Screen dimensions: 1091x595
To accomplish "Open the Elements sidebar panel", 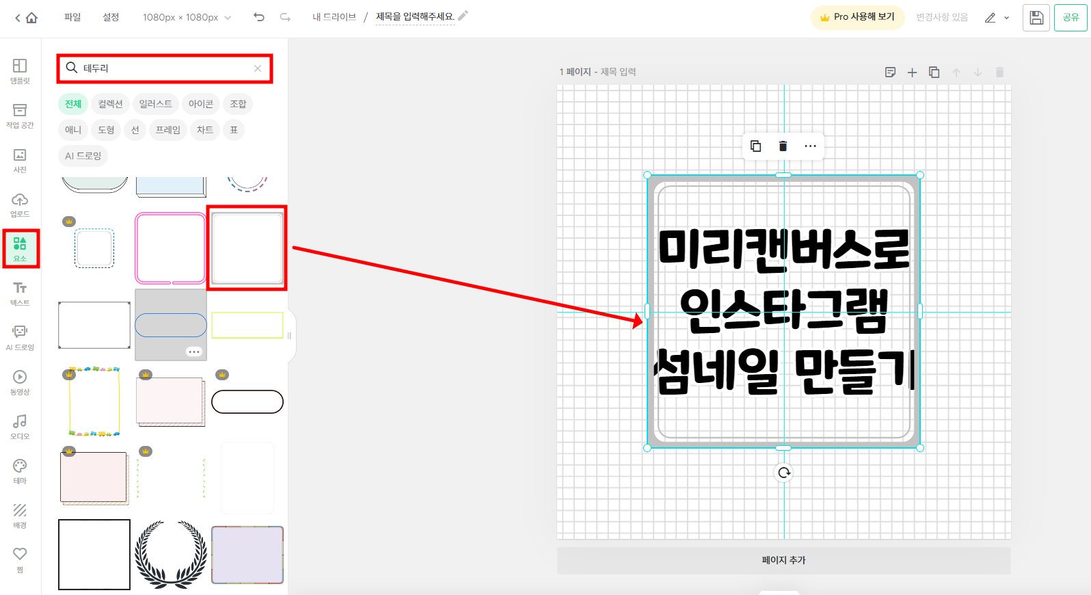I will click(x=20, y=249).
